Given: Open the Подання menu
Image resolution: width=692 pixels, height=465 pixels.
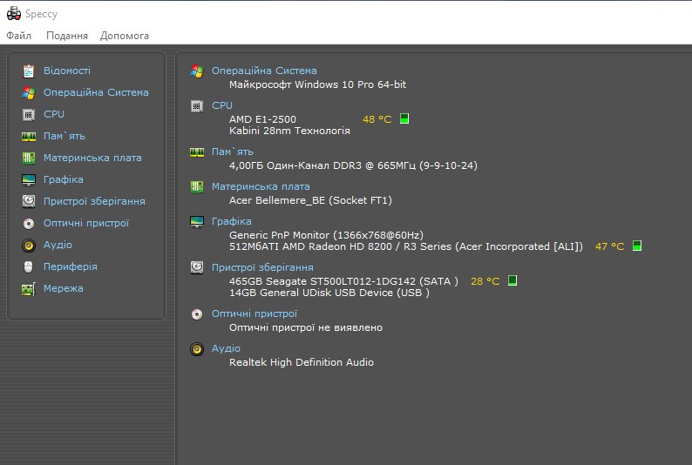Looking at the screenshot, I should (x=67, y=36).
